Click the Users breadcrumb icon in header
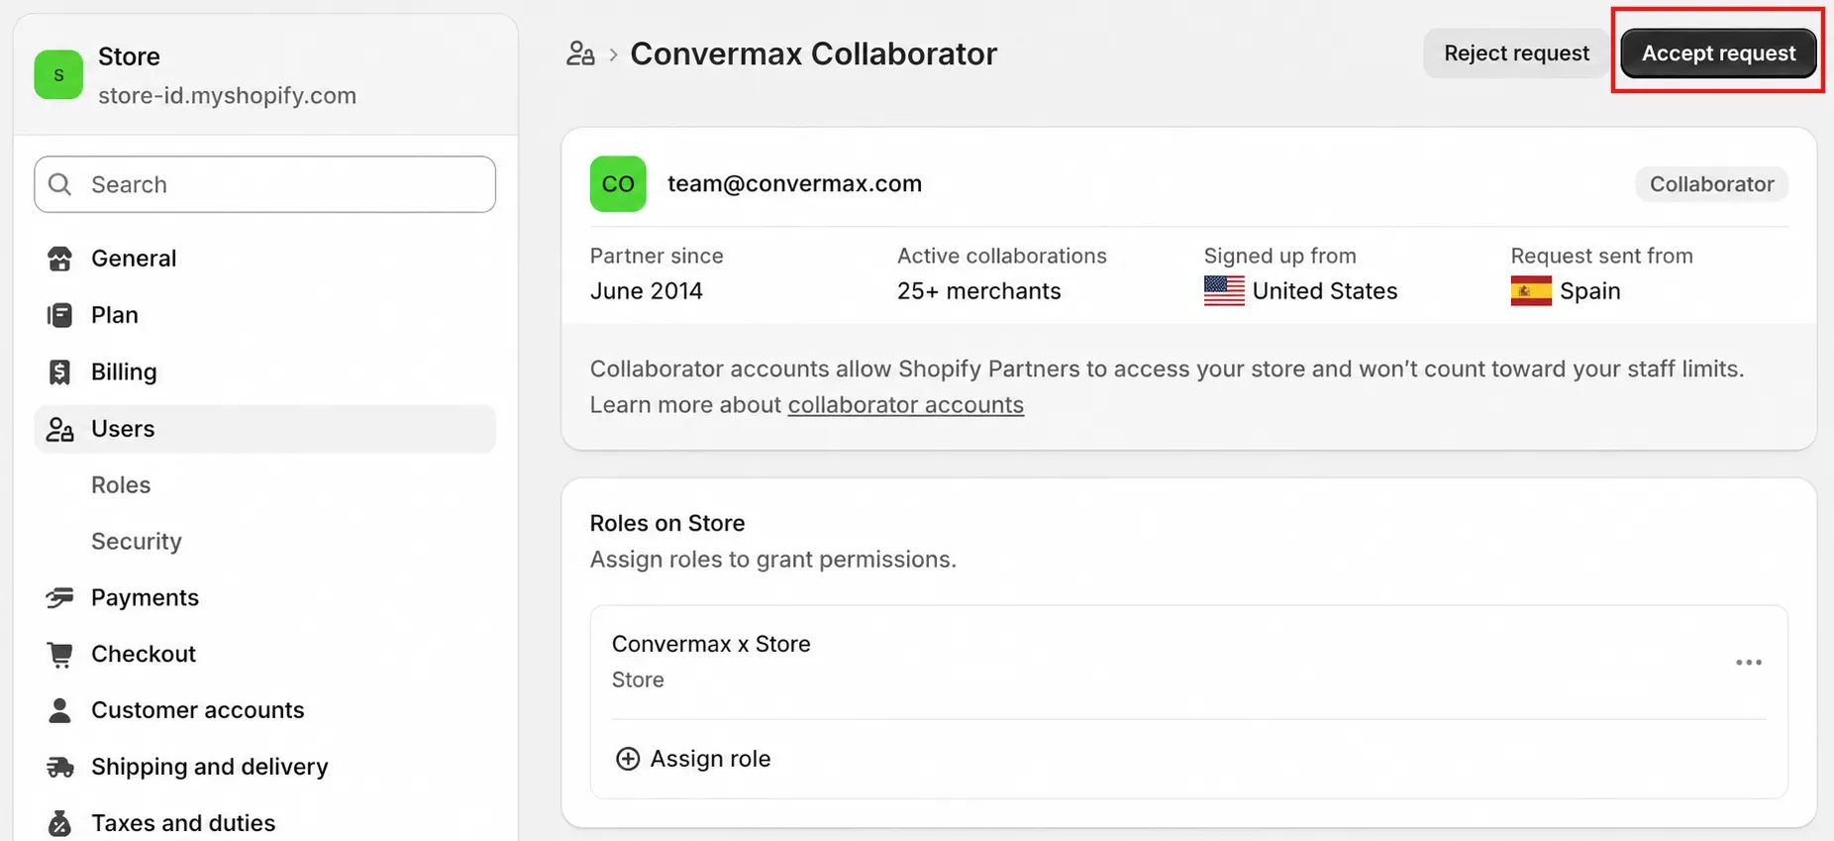This screenshot has width=1834, height=841. 580,53
